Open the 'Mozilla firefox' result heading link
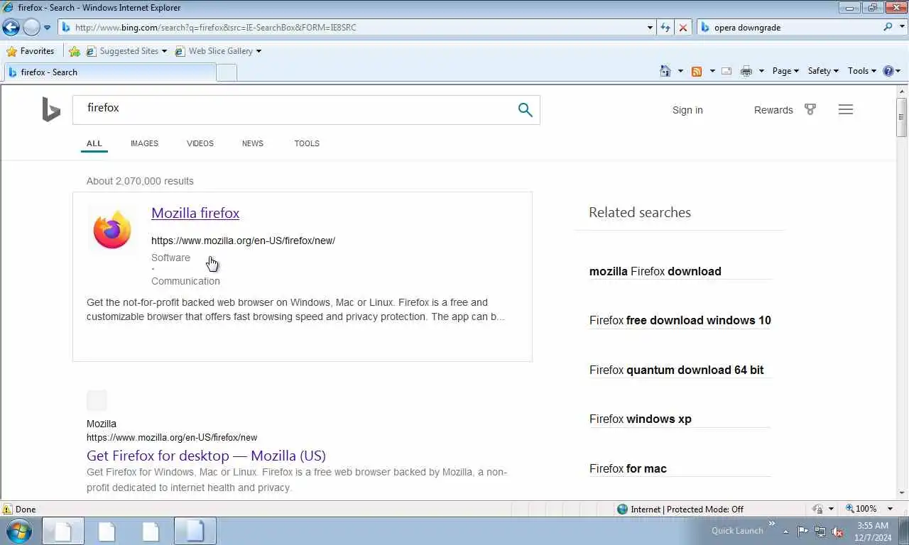The width and height of the screenshot is (909, 545). click(x=195, y=213)
